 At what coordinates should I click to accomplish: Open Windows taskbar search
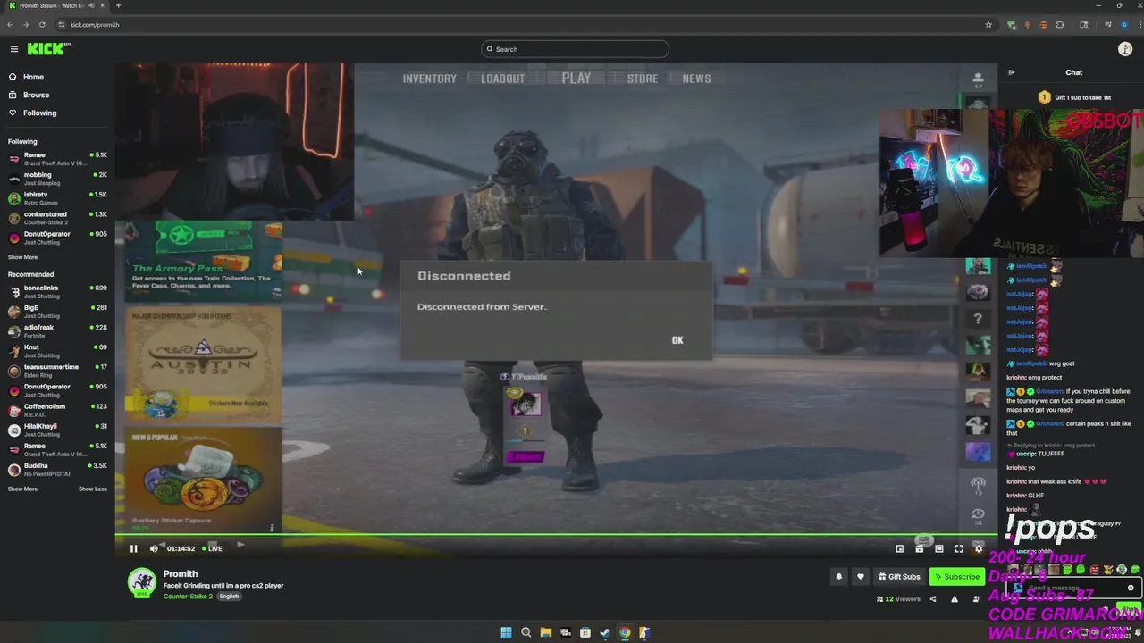click(526, 632)
